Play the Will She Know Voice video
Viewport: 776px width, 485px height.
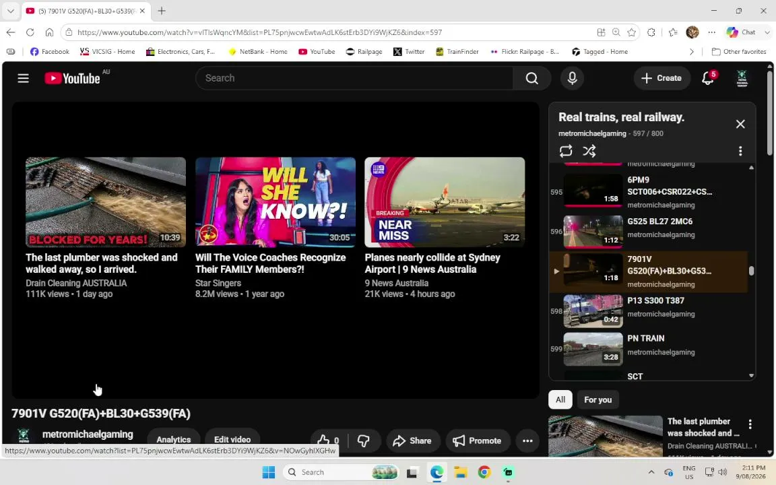[x=275, y=202]
